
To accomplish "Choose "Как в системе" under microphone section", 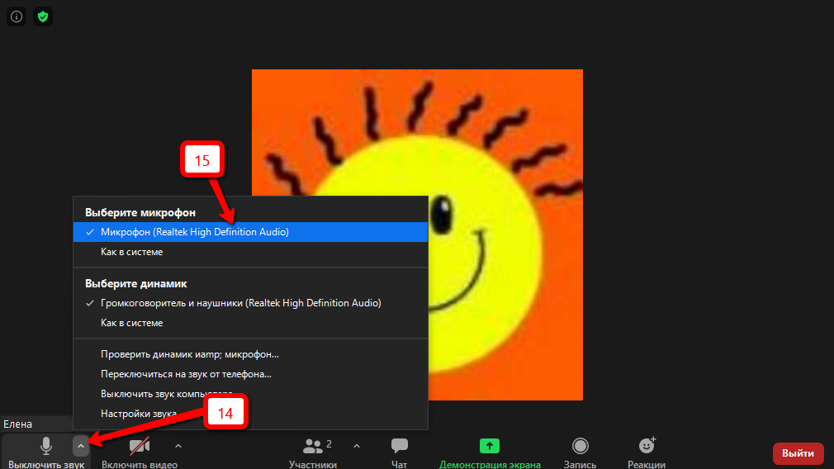I will point(132,252).
